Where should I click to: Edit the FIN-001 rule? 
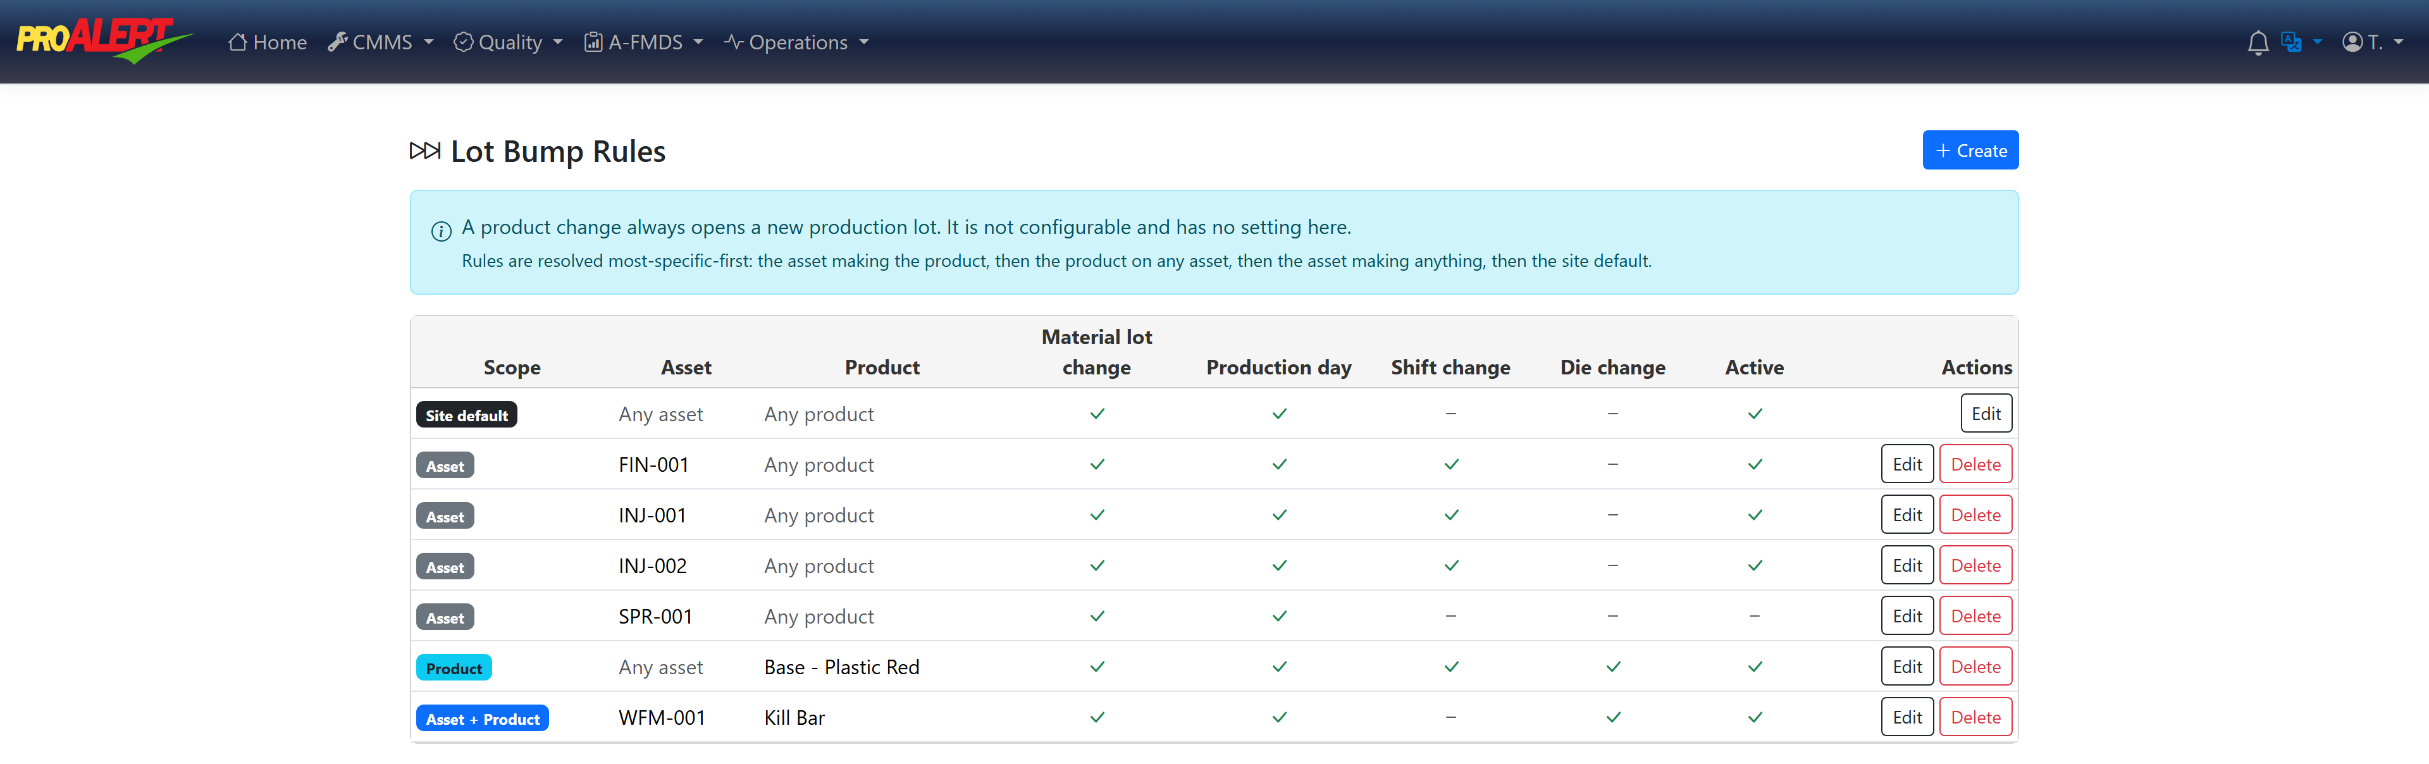(x=1907, y=464)
